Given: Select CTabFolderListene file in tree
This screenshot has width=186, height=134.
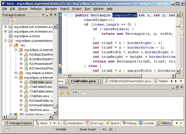Looking at the screenshot, I should 41,91.
